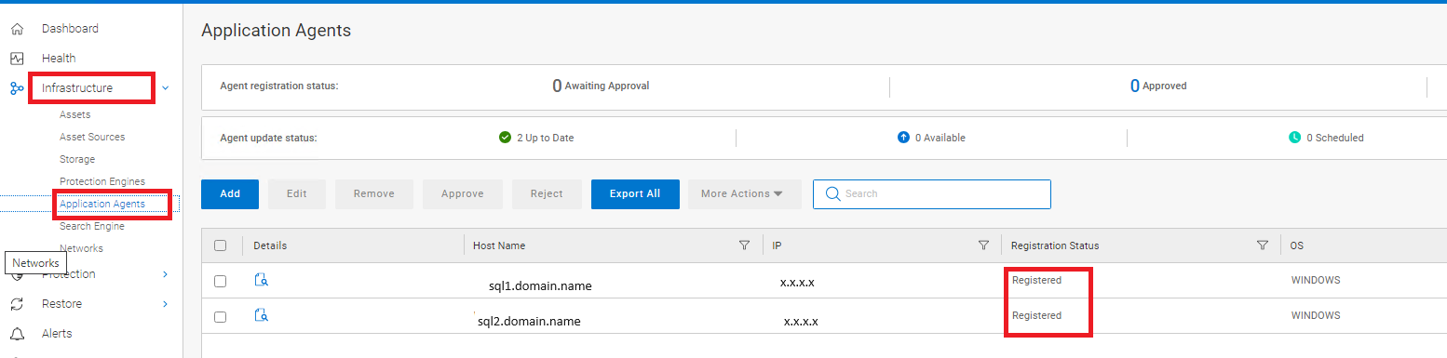
Task: Click the Restore cycle icon
Action: point(17,304)
